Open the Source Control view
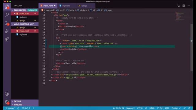The height and width of the screenshot is (110, 196). pos(7,23)
